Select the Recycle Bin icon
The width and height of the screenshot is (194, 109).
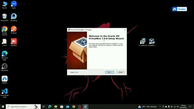pos(5,17)
